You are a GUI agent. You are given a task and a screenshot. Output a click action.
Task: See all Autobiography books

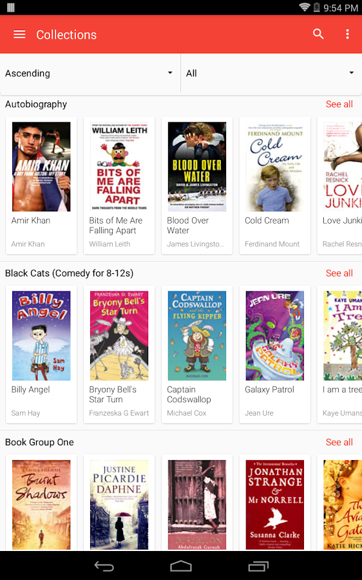pos(339,104)
